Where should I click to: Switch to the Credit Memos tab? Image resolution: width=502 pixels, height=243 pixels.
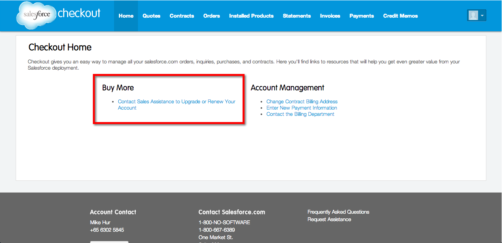click(x=400, y=16)
